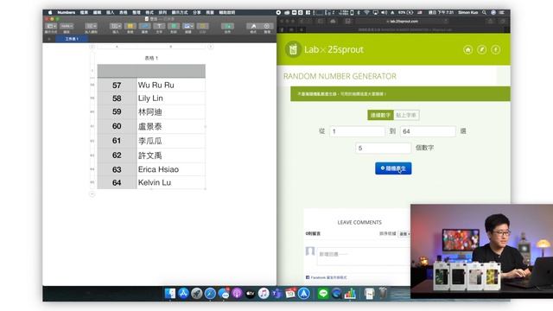This screenshot has height=311, width=553.
Task: Open the 編輯 (Edit) menu
Action: click(98, 12)
